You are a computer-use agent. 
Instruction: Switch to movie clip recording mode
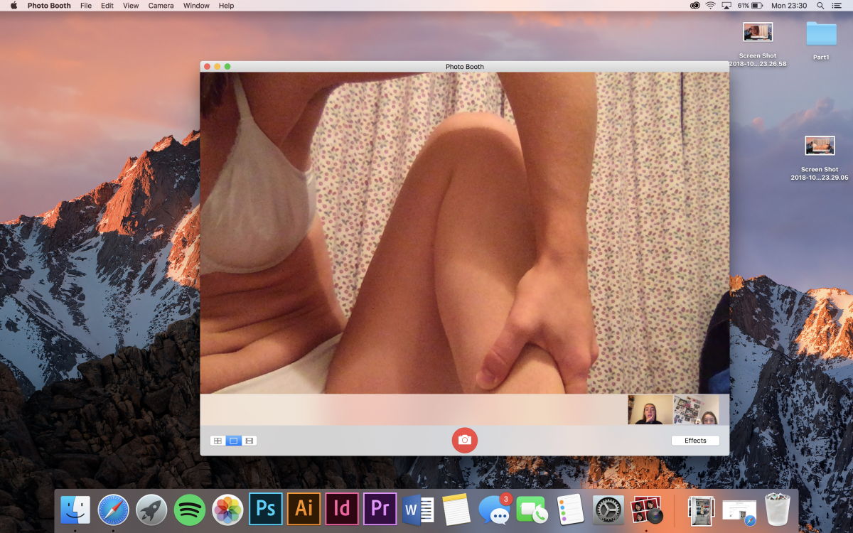250,441
